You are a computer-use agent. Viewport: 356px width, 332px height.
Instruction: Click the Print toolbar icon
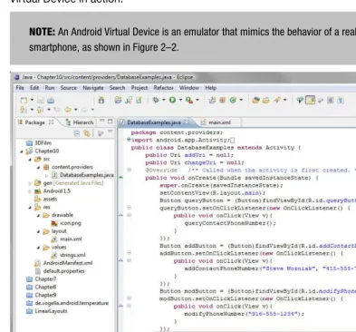tap(51, 100)
